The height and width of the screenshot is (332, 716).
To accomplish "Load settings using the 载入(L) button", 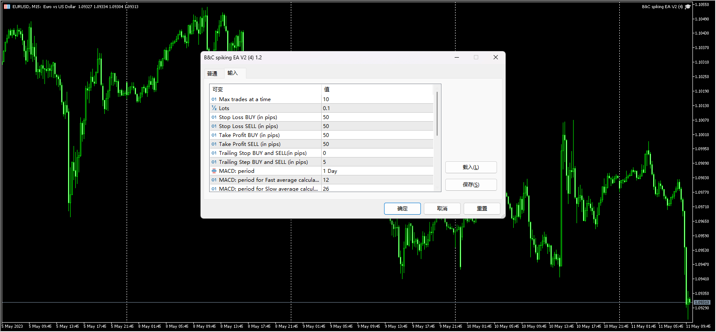I will pyautogui.click(x=470, y=167).
